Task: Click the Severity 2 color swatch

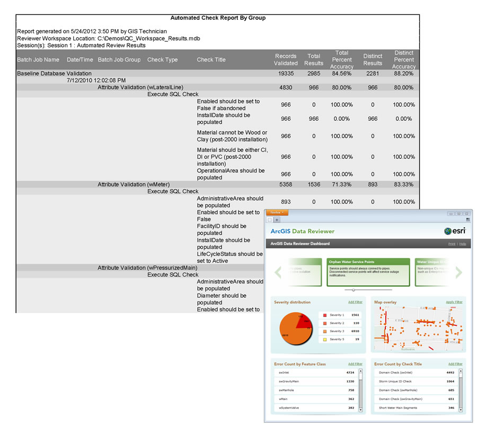Action: (x=324, y=323)
